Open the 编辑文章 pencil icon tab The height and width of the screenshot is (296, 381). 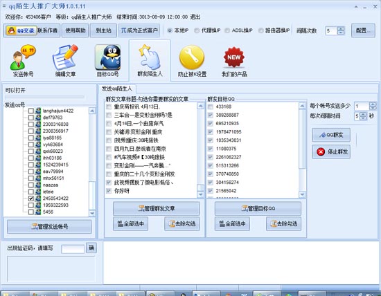[65, 61]
